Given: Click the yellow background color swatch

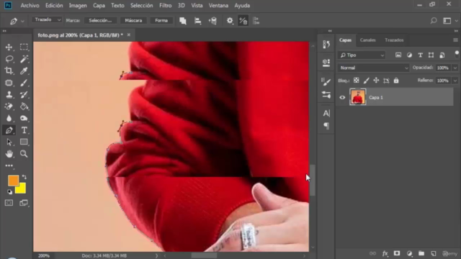Looking at the screenshot, I should (x=21, y=189).
